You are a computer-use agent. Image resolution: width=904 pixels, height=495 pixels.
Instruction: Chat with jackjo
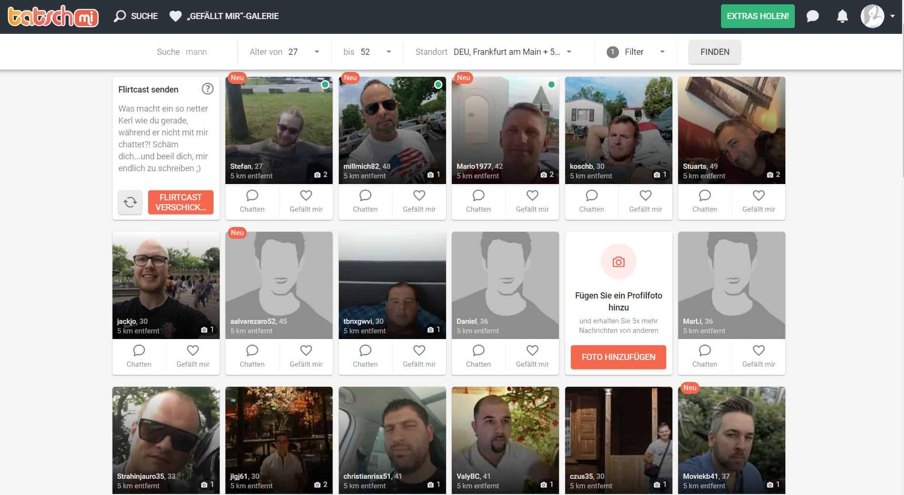(139, 357)
